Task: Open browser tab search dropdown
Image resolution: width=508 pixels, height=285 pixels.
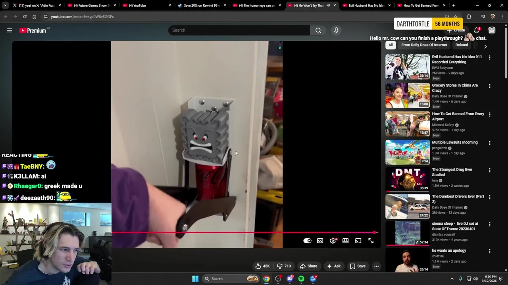Action: tap(5, 6)
